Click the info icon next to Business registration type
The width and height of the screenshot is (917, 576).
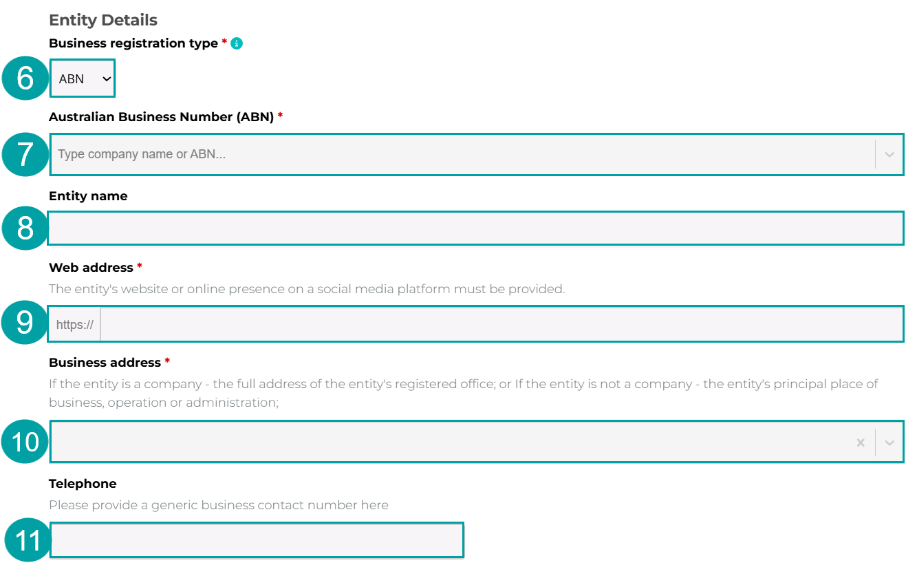pos(237,43)
